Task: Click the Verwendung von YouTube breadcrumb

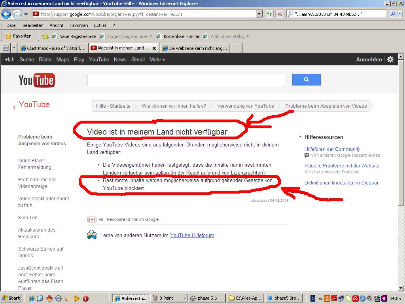Action: click(x=245, y=106)
